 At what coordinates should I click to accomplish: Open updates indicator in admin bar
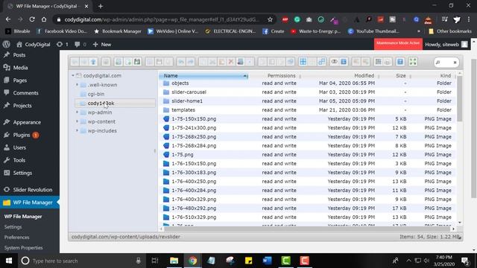coord(63,45)
